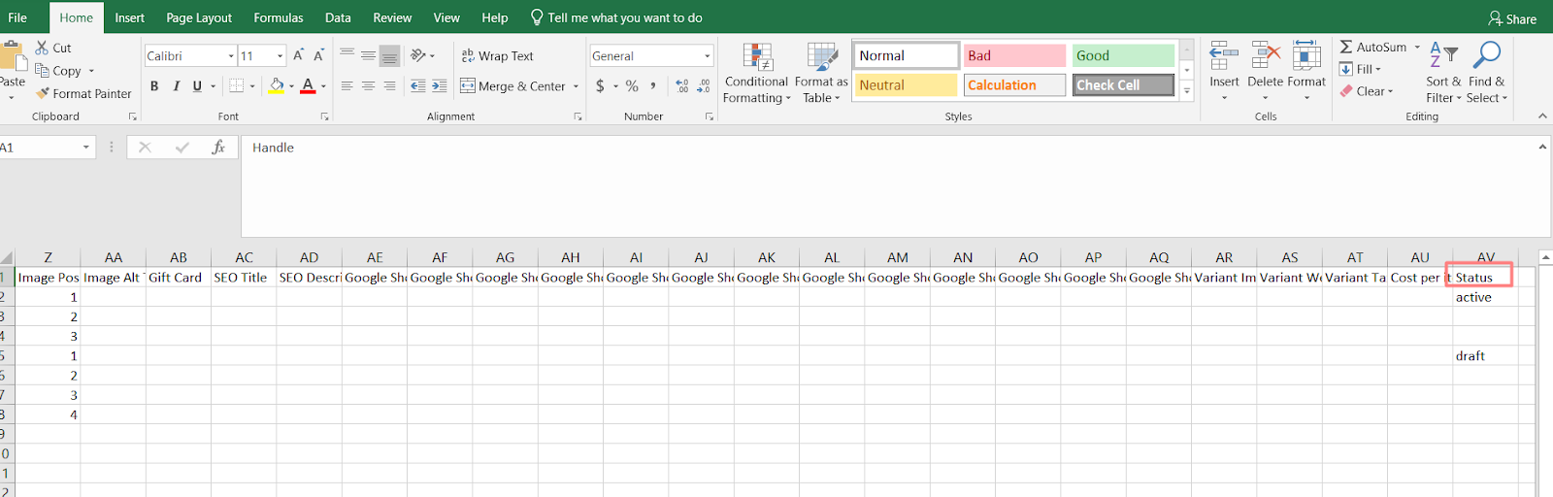Screen dimensions: 1553x497
Task: Apply comma style
Action: coord(653,86)
